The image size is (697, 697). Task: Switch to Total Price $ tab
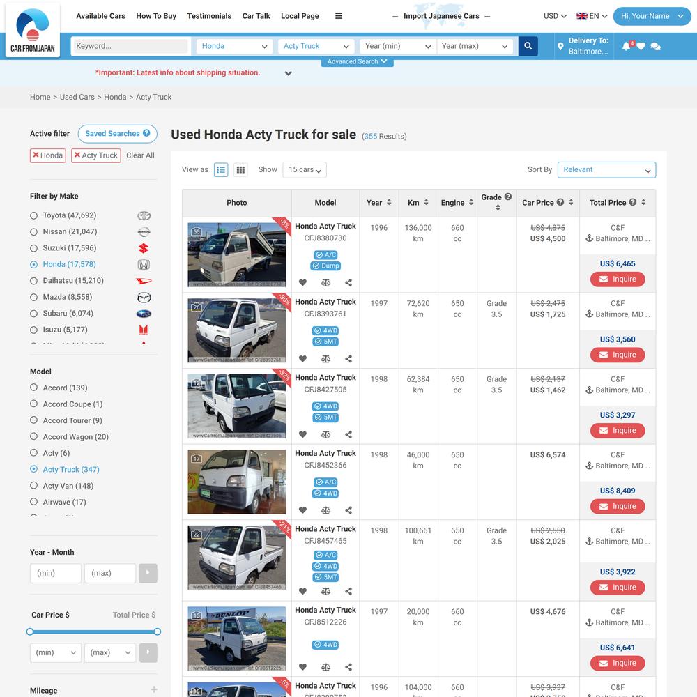click(134, 615)
